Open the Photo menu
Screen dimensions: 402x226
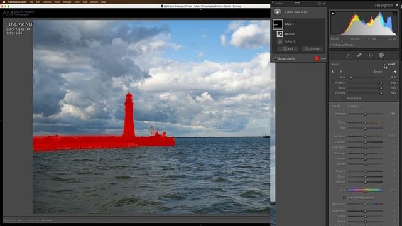pos(57,2)
